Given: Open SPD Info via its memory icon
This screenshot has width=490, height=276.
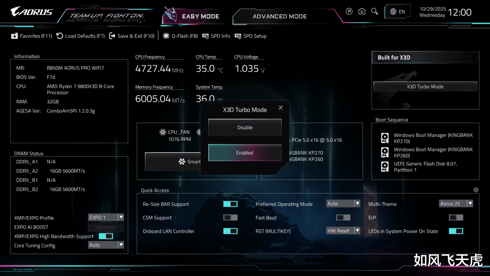Looking at the screenshot, I should coord(205,36).
